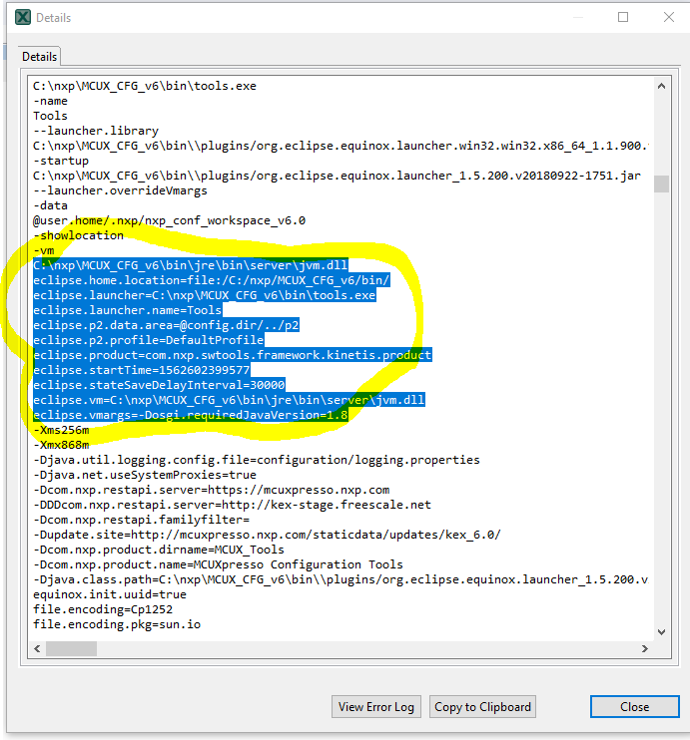Click the 'eclipse.p2.data.area' line

click(166, 325)
